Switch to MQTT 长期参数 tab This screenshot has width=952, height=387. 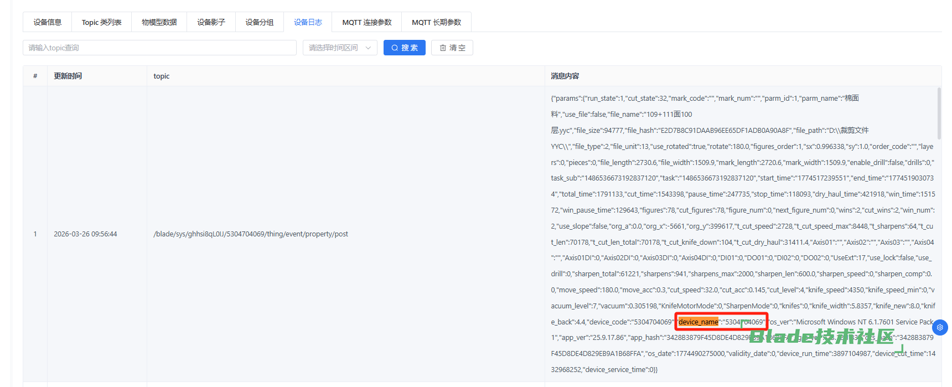(x=436, y=22)
